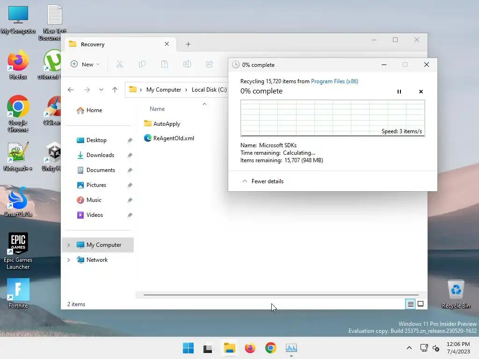479x359 pixels.
Task: Select the Recovery tab
Action: (121, 44)
